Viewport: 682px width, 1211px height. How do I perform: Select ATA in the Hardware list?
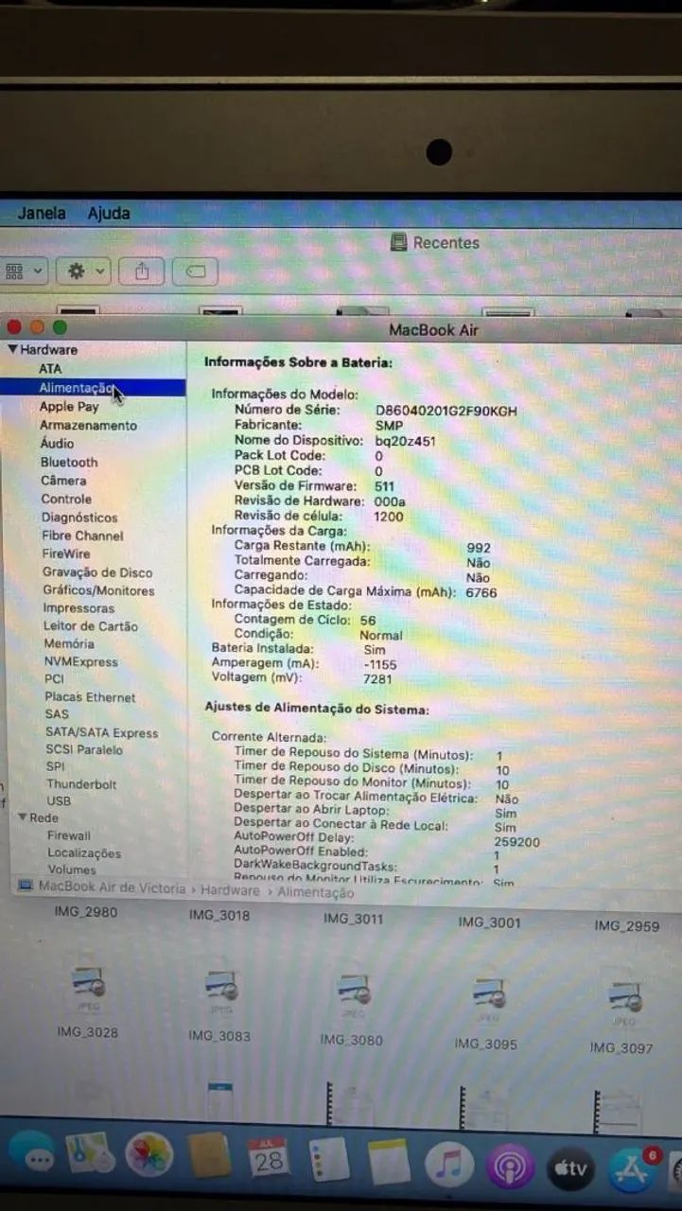pos(50,369)
